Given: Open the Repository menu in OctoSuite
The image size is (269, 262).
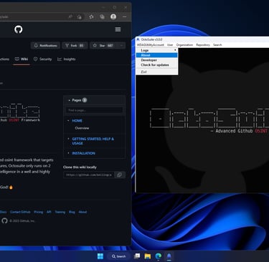Looking at the screenshot, I should pyautogui.click(x=203, y=45).
